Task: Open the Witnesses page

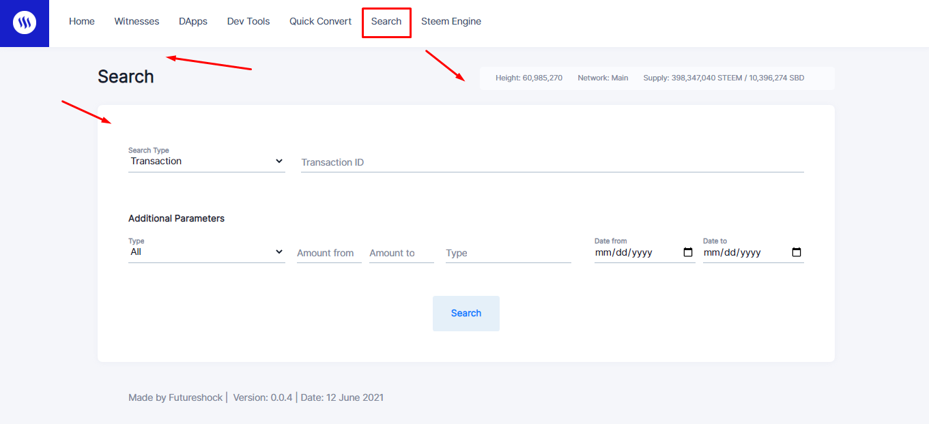Action: (137, 21)
